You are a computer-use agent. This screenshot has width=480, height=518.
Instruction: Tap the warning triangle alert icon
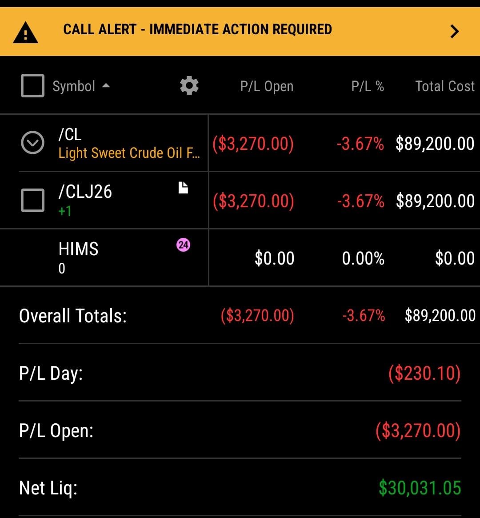(26, 33)
